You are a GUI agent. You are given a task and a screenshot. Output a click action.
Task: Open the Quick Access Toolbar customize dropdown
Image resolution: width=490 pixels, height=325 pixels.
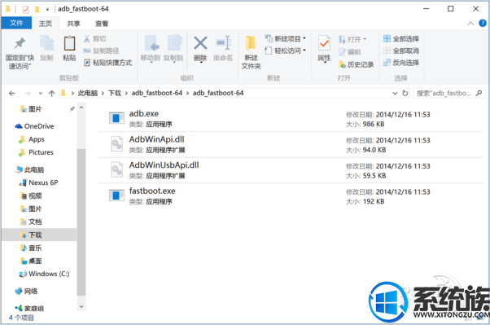[47, 10]
